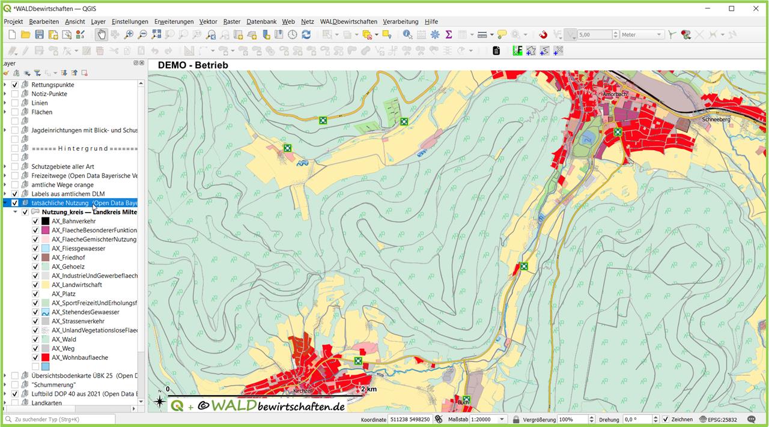The height and width of the screenshot is (427, 769).
Task: Open the Maßstab scale dropdown
Action: coord(502,419)
